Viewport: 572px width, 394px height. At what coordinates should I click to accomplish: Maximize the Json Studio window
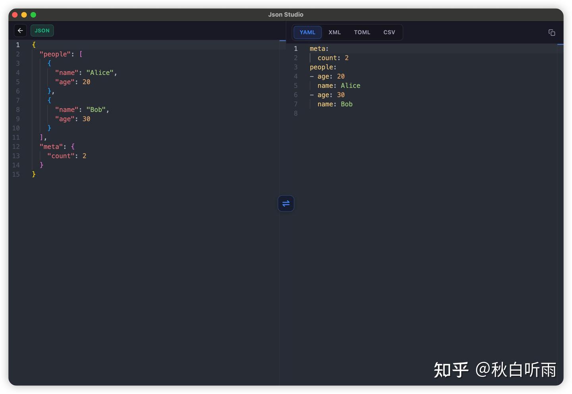click(33, 15)
